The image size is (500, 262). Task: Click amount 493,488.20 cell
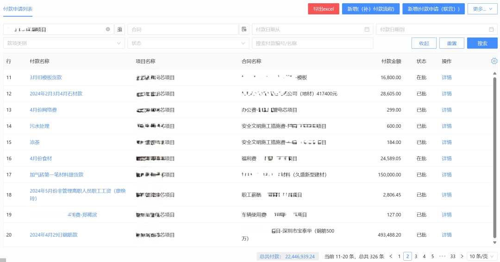[389, 235]
